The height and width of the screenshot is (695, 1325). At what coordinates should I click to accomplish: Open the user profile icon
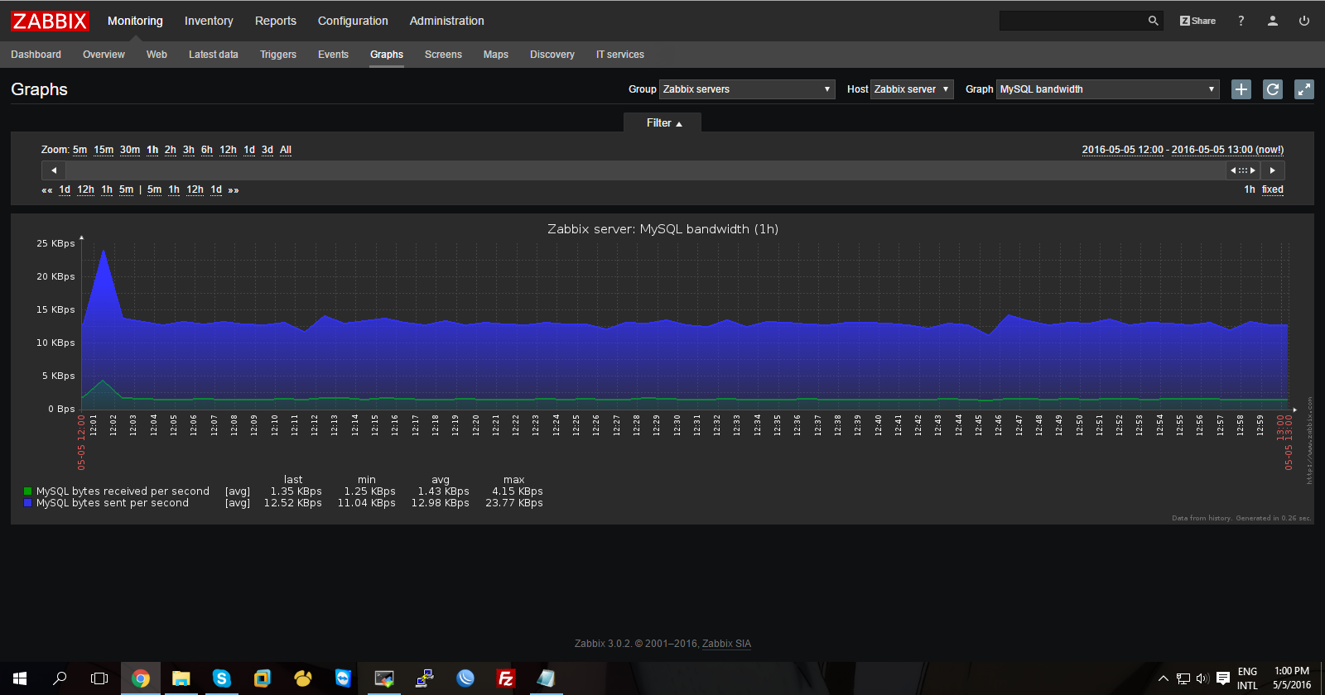(1273, 21)
